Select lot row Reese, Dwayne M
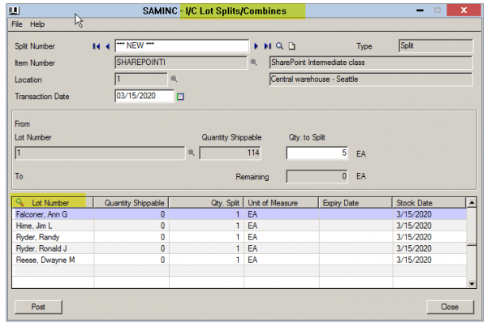487x323 pixels. pos(239,260)
